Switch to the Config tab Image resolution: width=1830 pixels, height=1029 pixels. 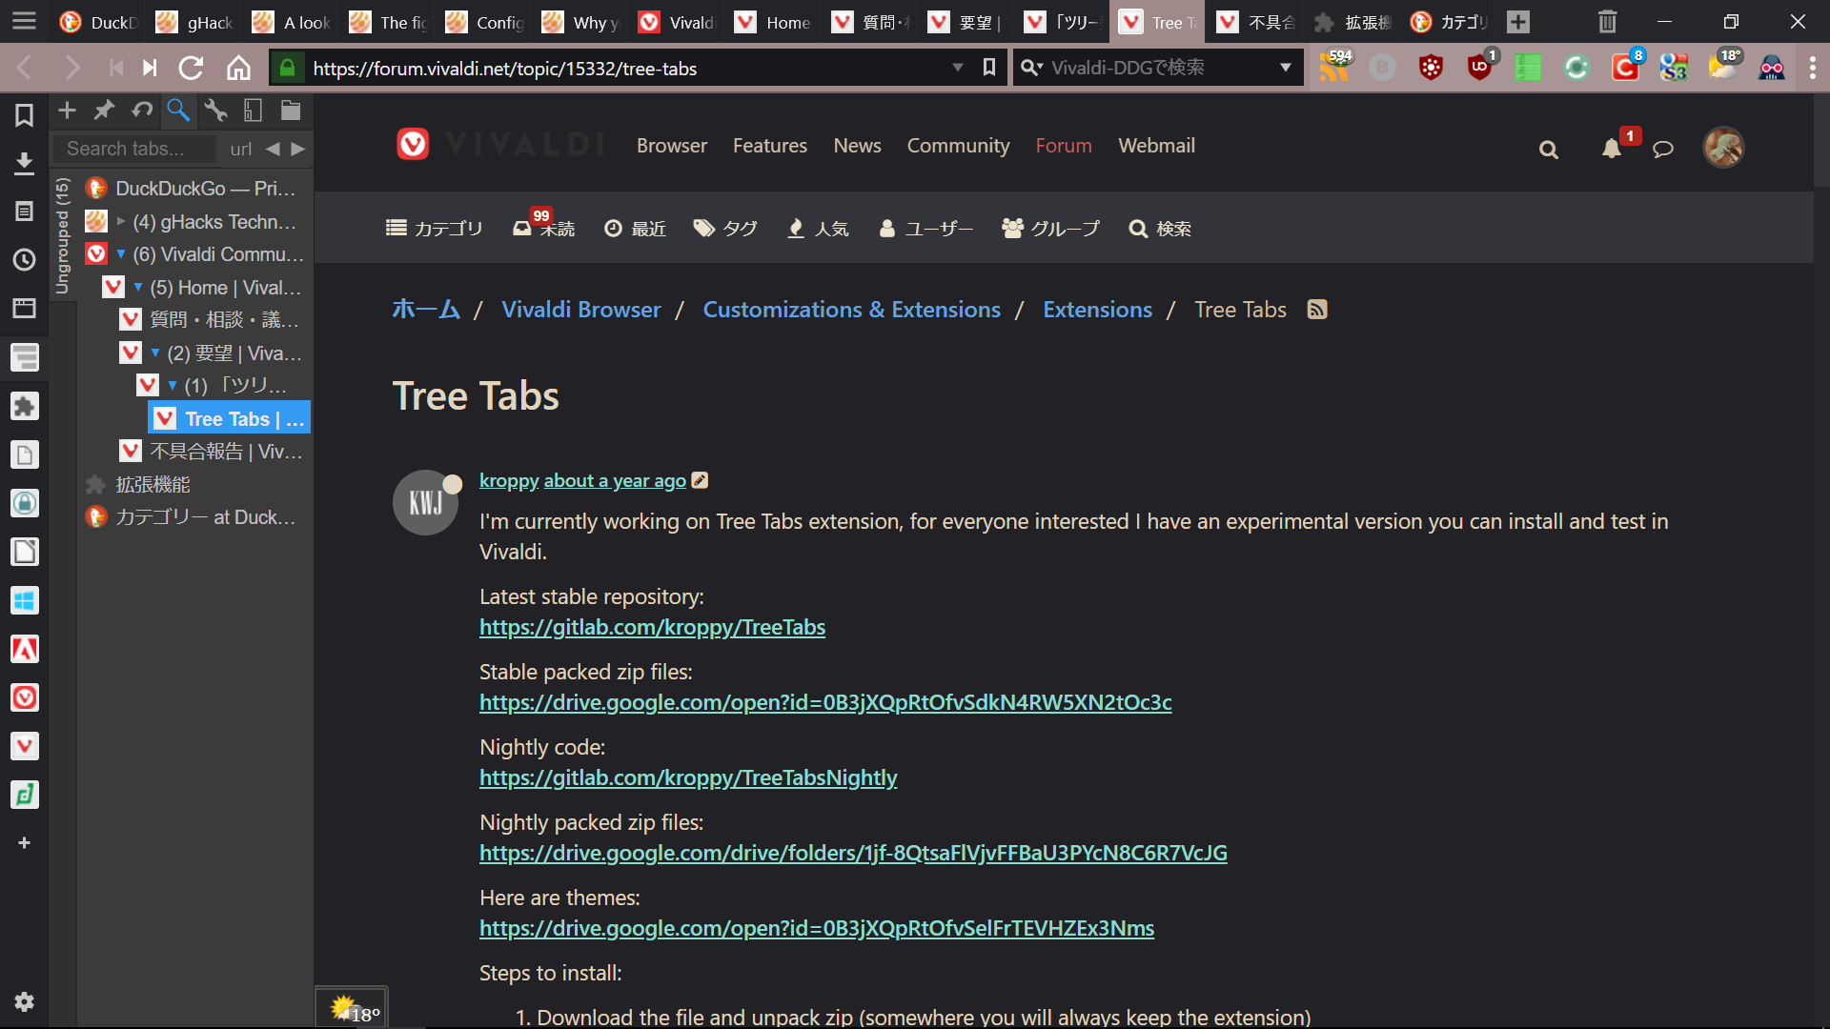click(485, 22)
